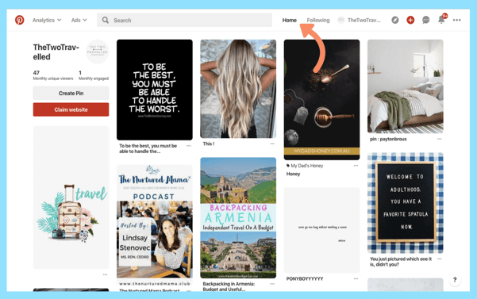Open the messages speech bubble icon

tap(426, 20)
